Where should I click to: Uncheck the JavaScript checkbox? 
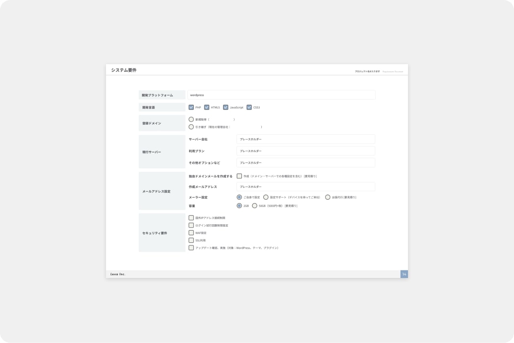(226, 107)
